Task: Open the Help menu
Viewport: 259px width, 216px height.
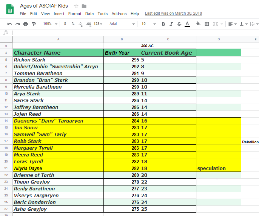Action: click(x=135, y=14)
